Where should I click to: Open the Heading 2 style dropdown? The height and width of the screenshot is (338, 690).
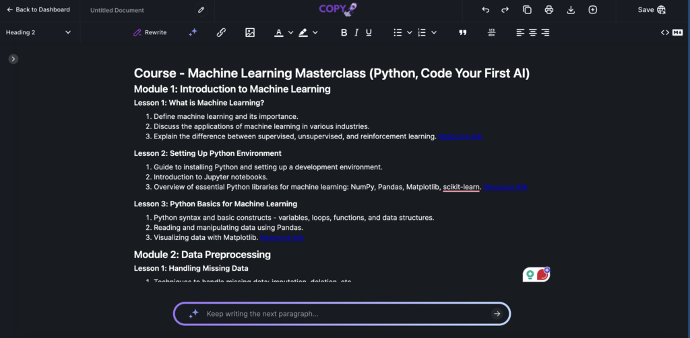tap(38, 32)
